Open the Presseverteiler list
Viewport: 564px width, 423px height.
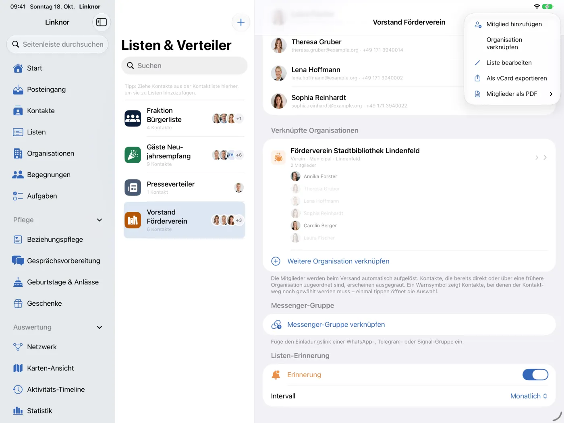point(185,188)
